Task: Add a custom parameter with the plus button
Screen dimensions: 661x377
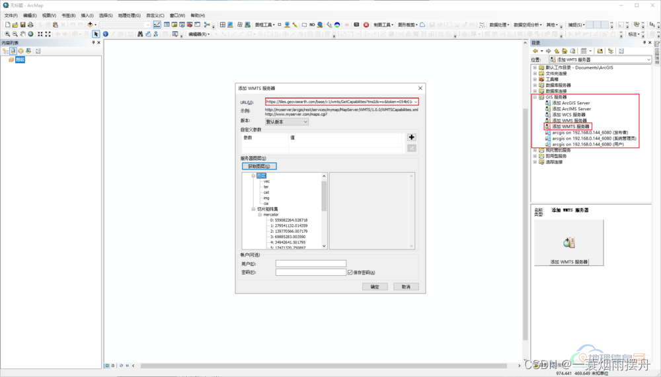Action: pos(411,137)
